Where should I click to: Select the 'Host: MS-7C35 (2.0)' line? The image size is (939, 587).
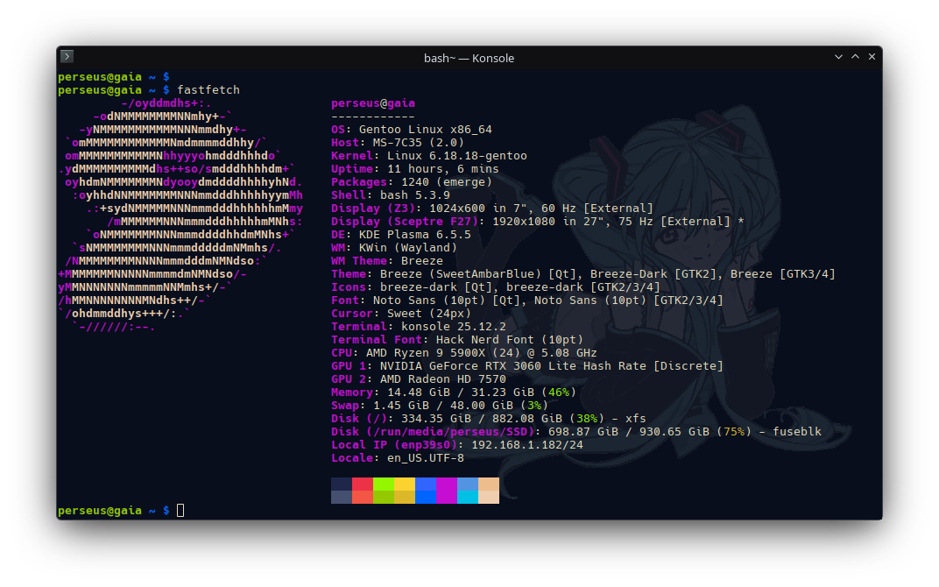tap(398, 143)
